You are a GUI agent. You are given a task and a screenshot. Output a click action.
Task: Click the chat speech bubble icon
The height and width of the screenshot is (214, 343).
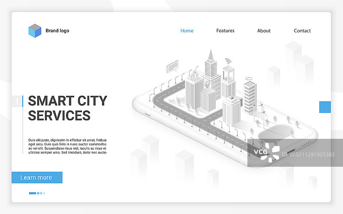click(x=173, y=67)
